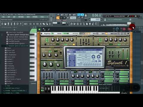Select Part A in Sylenth1
The image size is (143, 107).
82,34
